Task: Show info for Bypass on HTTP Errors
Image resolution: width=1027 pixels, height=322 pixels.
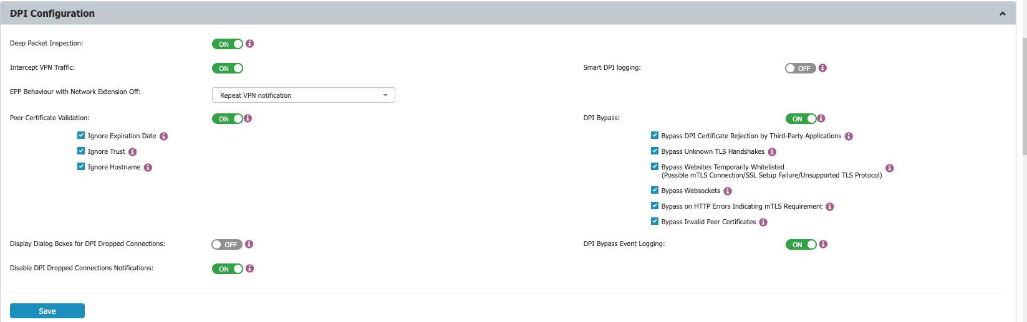Action: point(830,207)
